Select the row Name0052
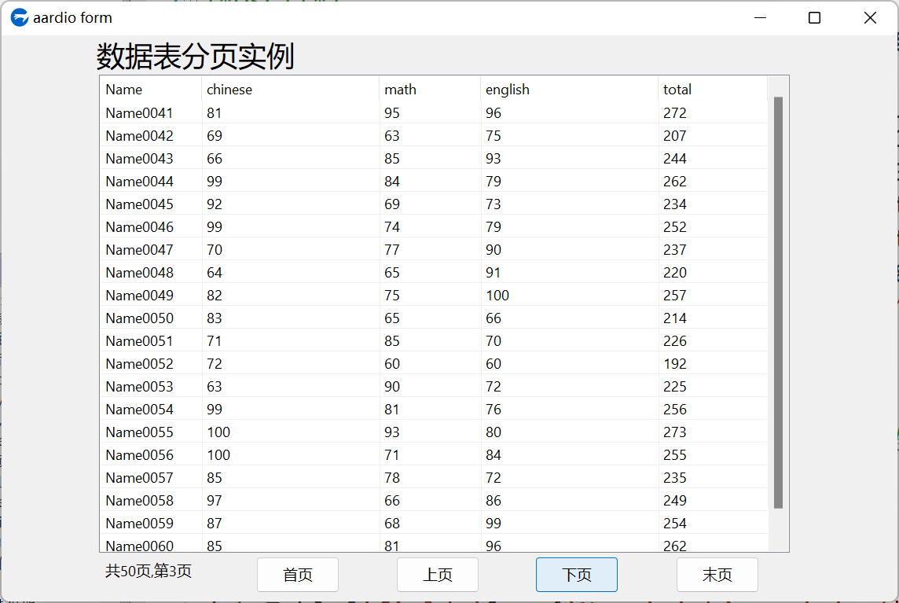The height and width of the screenshot is (603, 899). (434, 364)
